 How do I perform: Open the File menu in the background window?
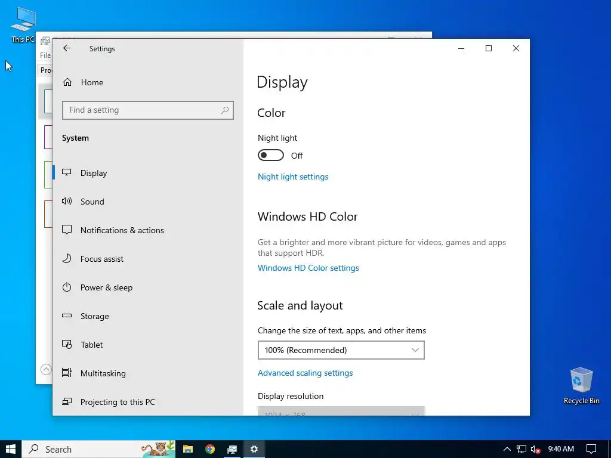pyautogui.click(x=45, y=55)
